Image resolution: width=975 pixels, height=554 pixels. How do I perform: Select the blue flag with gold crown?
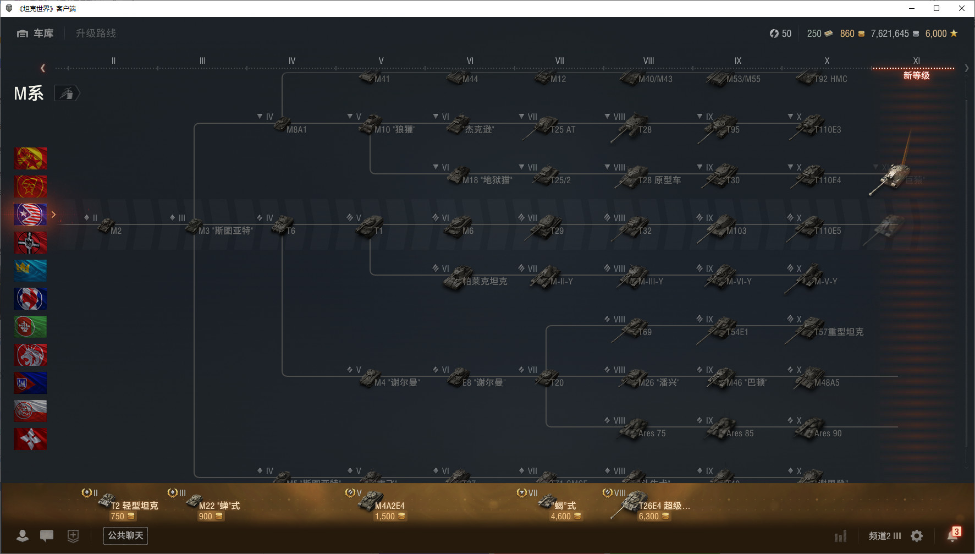point(30,271)
